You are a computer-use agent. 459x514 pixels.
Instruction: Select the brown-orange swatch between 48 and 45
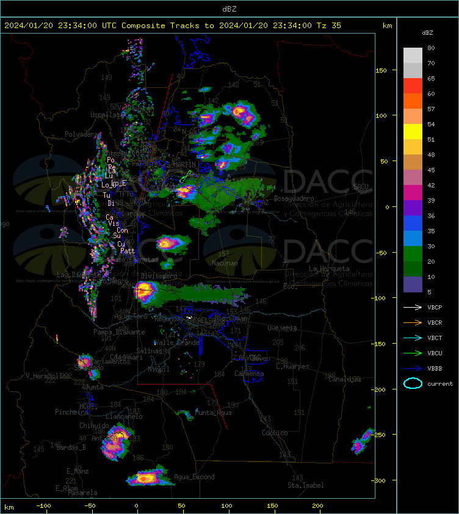pos(413,162)
